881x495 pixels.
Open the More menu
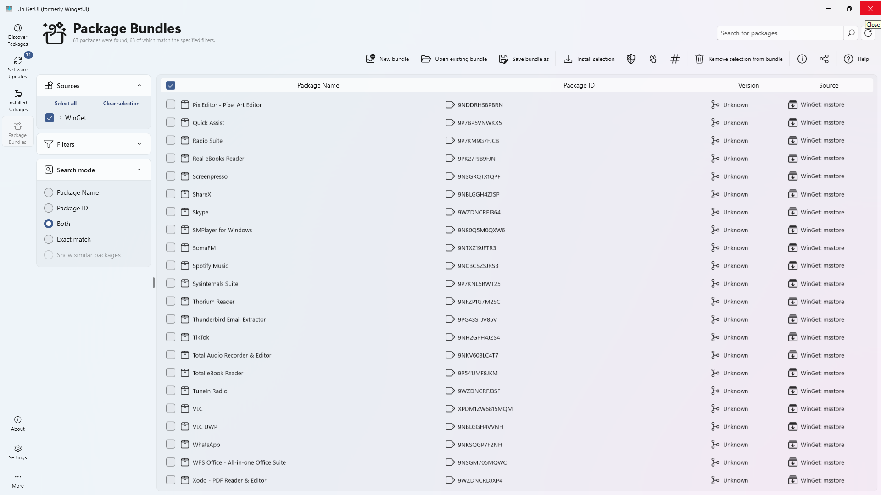pyautogui.click(x=17, y=480)
